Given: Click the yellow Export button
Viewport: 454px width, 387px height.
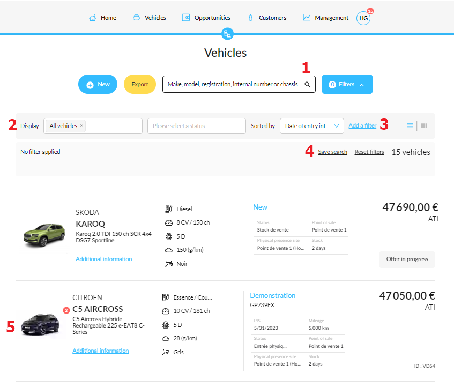Looking at the screenshot, I should (x=140, y=84).
